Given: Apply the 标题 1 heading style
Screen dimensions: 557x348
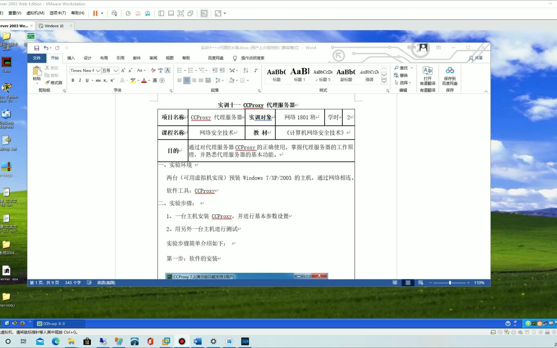Looking at the screenshot, I should 299,75.
